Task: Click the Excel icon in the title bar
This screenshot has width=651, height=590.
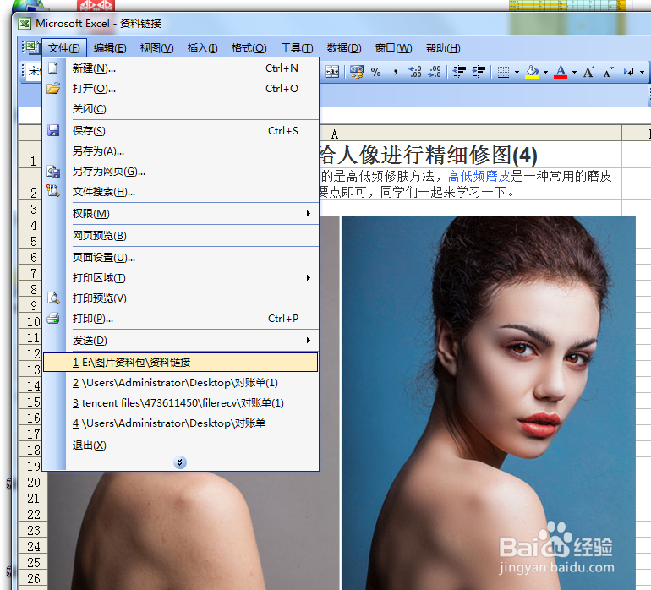Action: (x=25, y=24)
